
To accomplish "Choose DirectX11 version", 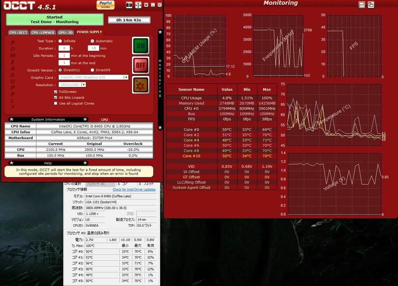I will click(x=60, y=70).
